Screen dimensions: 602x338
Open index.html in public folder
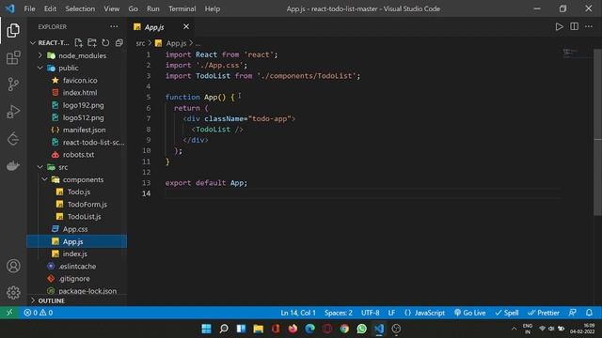[77, 92]
